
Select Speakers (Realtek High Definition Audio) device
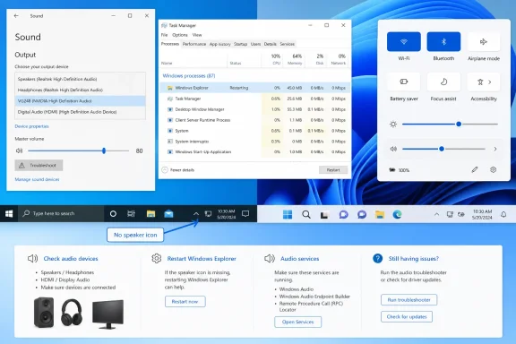80,79
